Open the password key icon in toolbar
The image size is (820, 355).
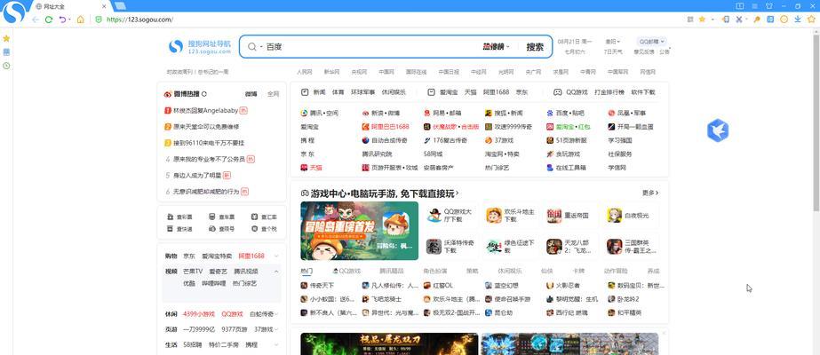tap(756, 20)
